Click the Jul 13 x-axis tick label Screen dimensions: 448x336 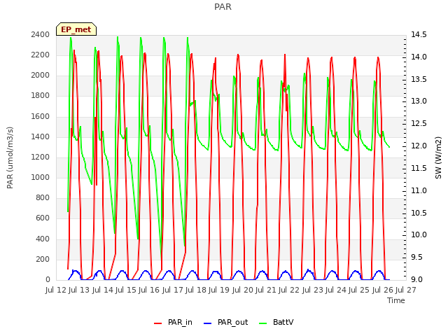[79, 290]
